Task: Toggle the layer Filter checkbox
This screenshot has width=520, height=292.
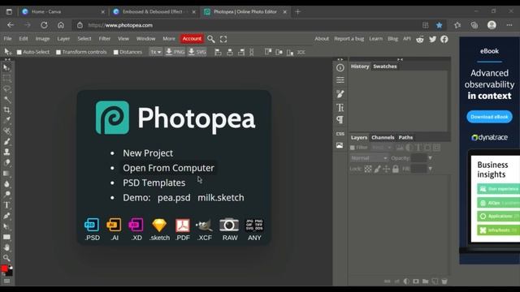Action: click(353, 148)
